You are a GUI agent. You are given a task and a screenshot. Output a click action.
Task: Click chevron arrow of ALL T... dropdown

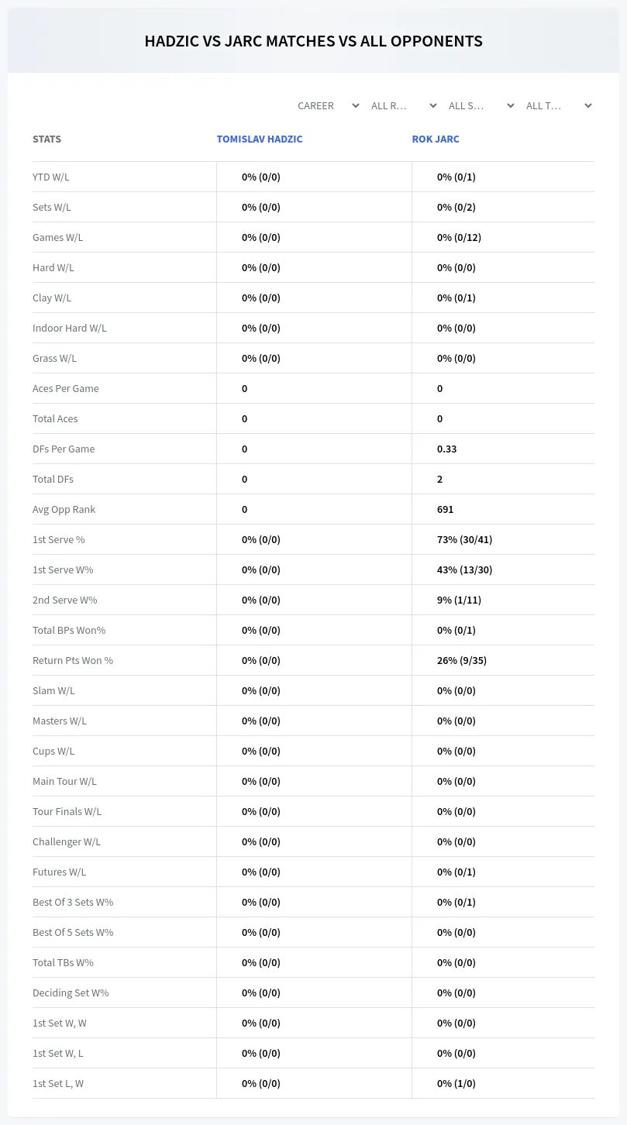pos(587,106)
